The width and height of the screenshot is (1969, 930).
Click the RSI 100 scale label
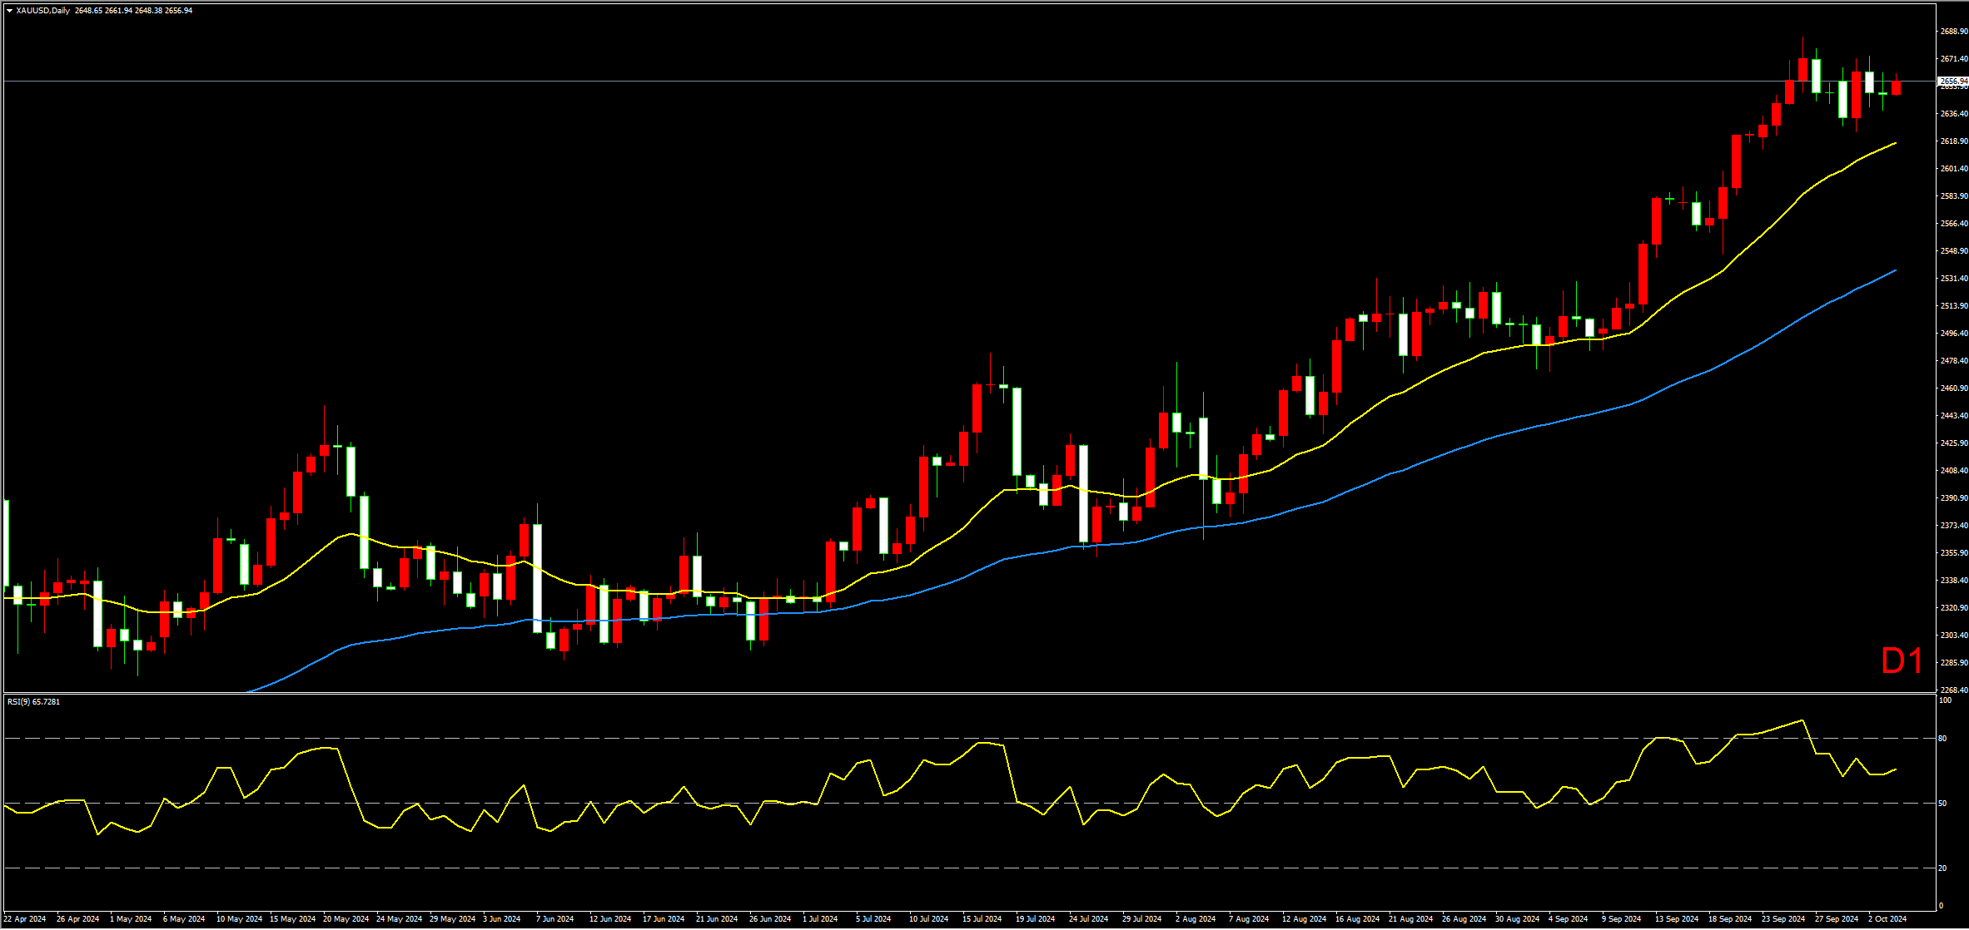pyautogui.click(x=1944, y=701)
